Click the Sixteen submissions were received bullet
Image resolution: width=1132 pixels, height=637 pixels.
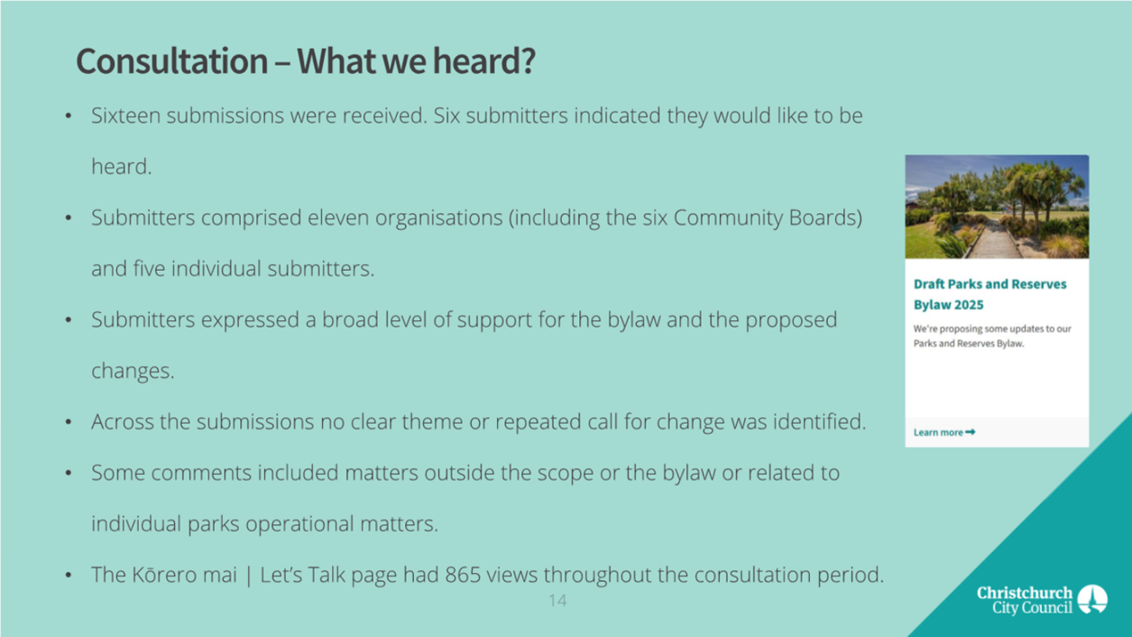click(x=476, y=141)
